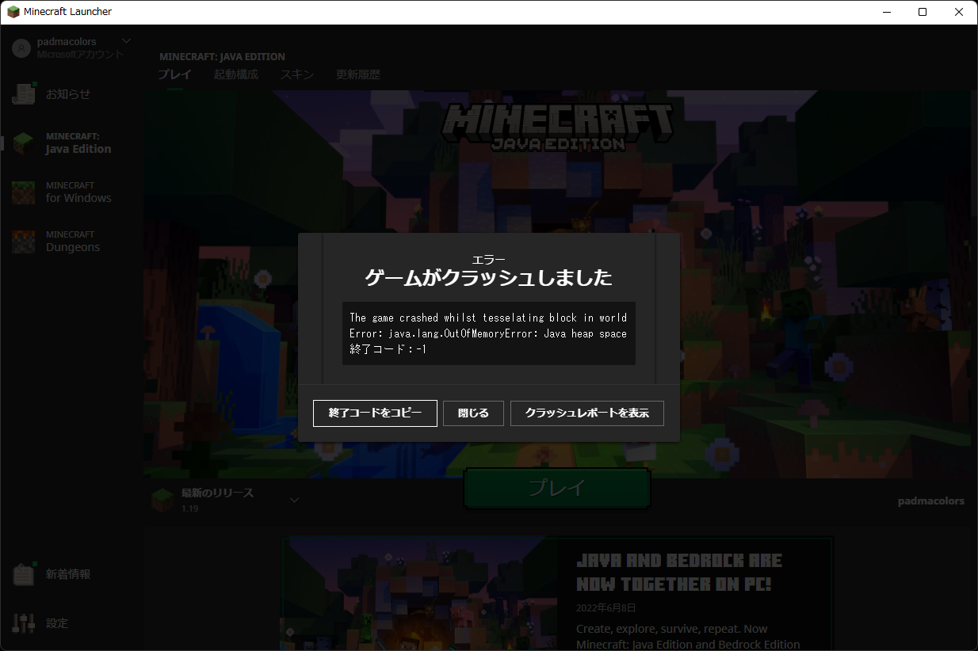This screenshot has height=651, width=978.
Task: Open MINECRAFT for Windows sidebar entry
Action: tap(72, 192)
